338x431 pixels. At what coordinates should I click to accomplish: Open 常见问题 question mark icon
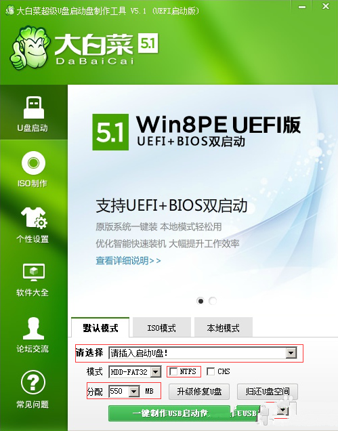[x=33, y=382]
